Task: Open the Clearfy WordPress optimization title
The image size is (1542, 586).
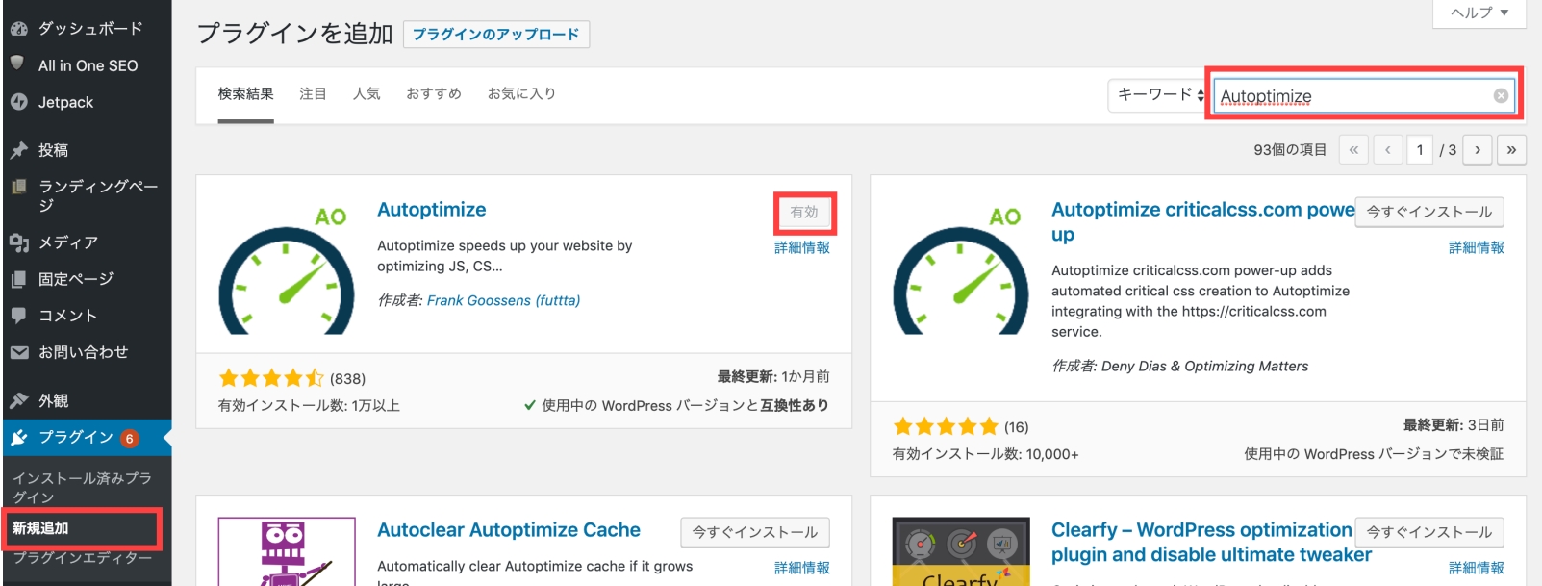Action: (1211, 543)
